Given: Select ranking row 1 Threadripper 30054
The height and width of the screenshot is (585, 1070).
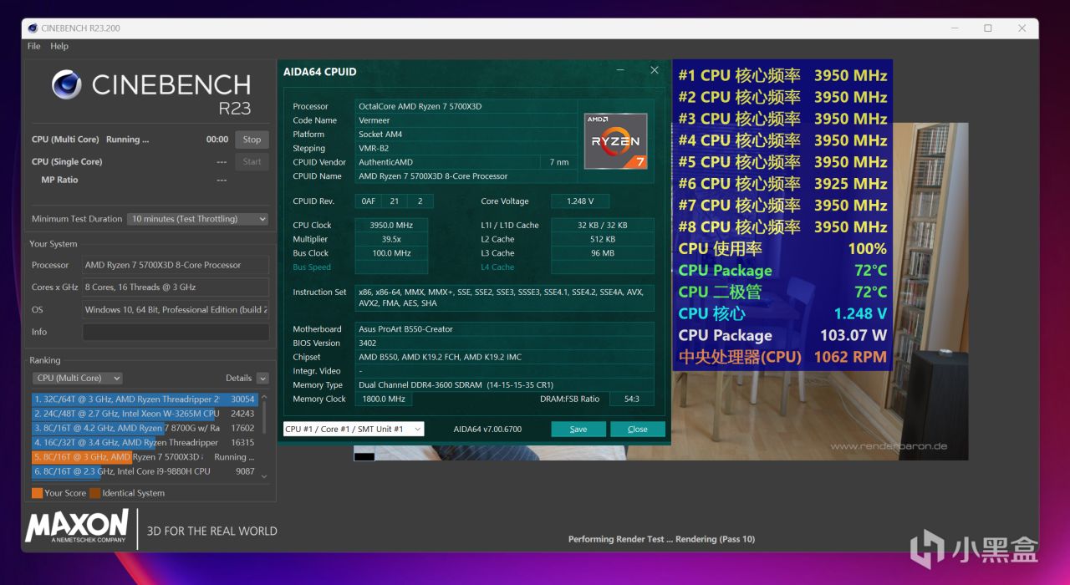Looking at the screenshot, I should 145,399.
